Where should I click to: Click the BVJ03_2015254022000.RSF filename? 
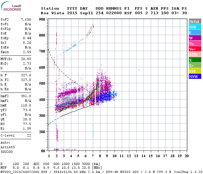point(24,172)
